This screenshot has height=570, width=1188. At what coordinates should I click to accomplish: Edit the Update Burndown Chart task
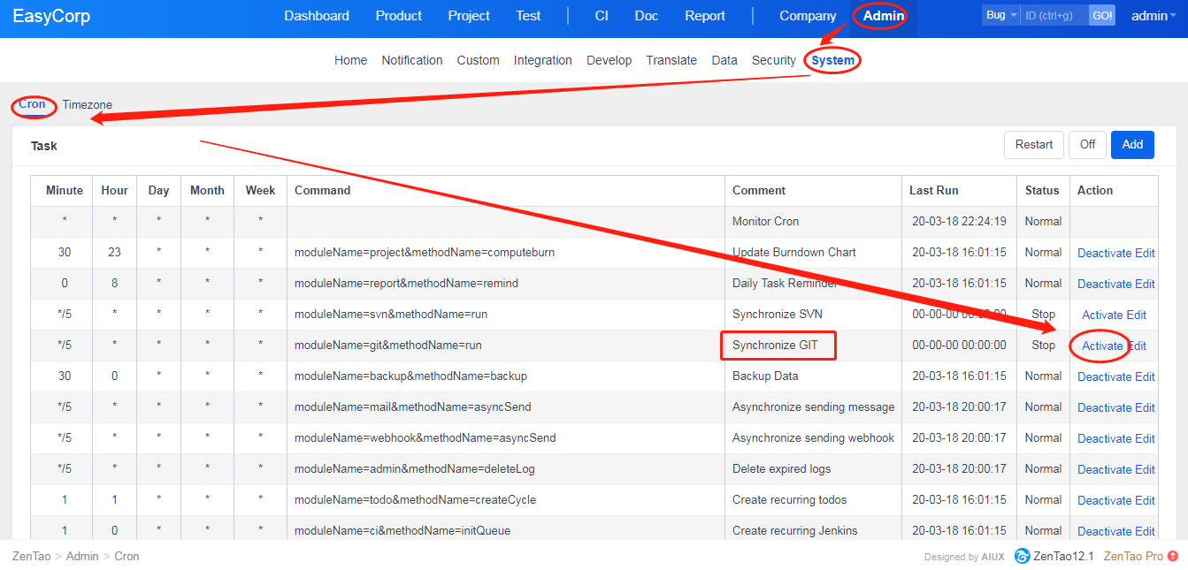[x=1145, y=253]
